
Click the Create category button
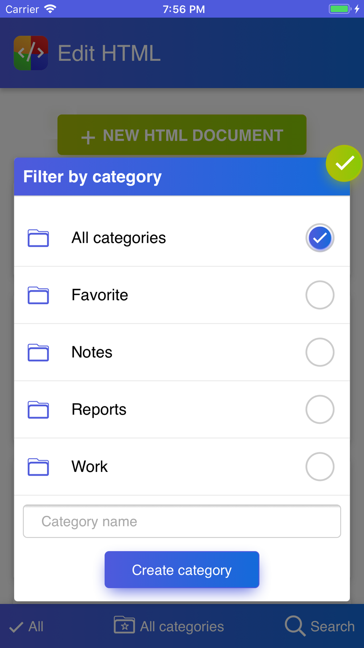click(x=182, y=570)
